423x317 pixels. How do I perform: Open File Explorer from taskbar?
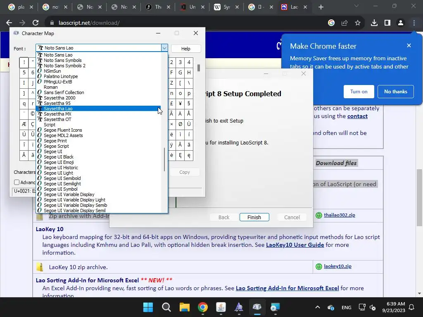185,307
